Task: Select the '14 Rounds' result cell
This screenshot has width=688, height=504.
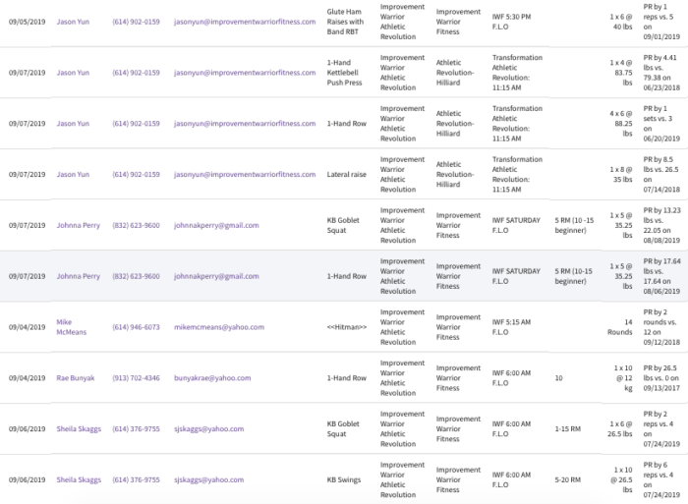Action: click(x=620, y=327)
